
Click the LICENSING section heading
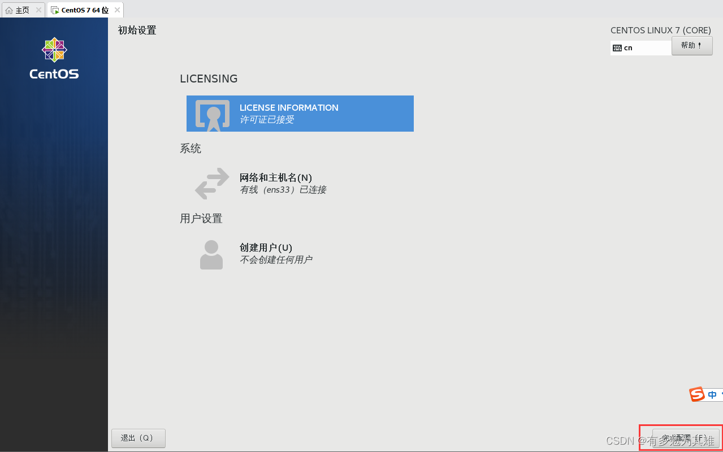pyautogui.click(x=209, y=79)
